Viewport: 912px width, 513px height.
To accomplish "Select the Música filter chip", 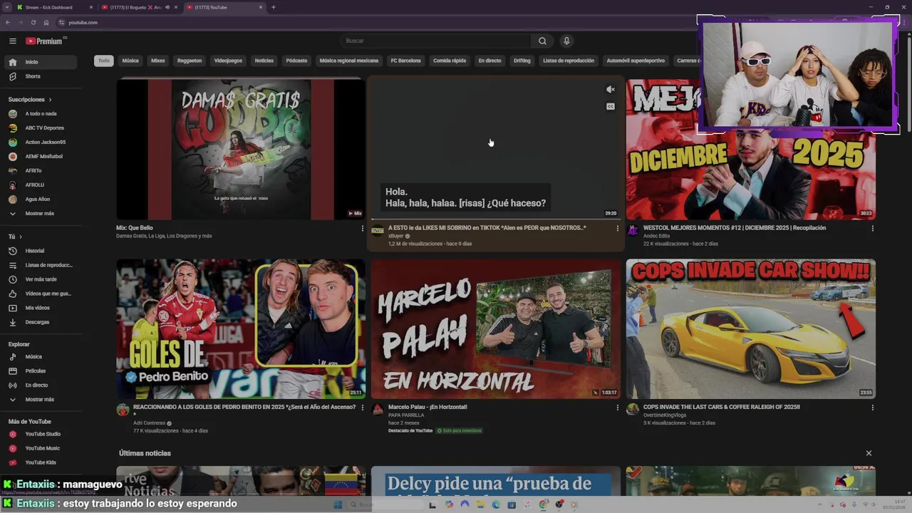I will pos(130,61).
